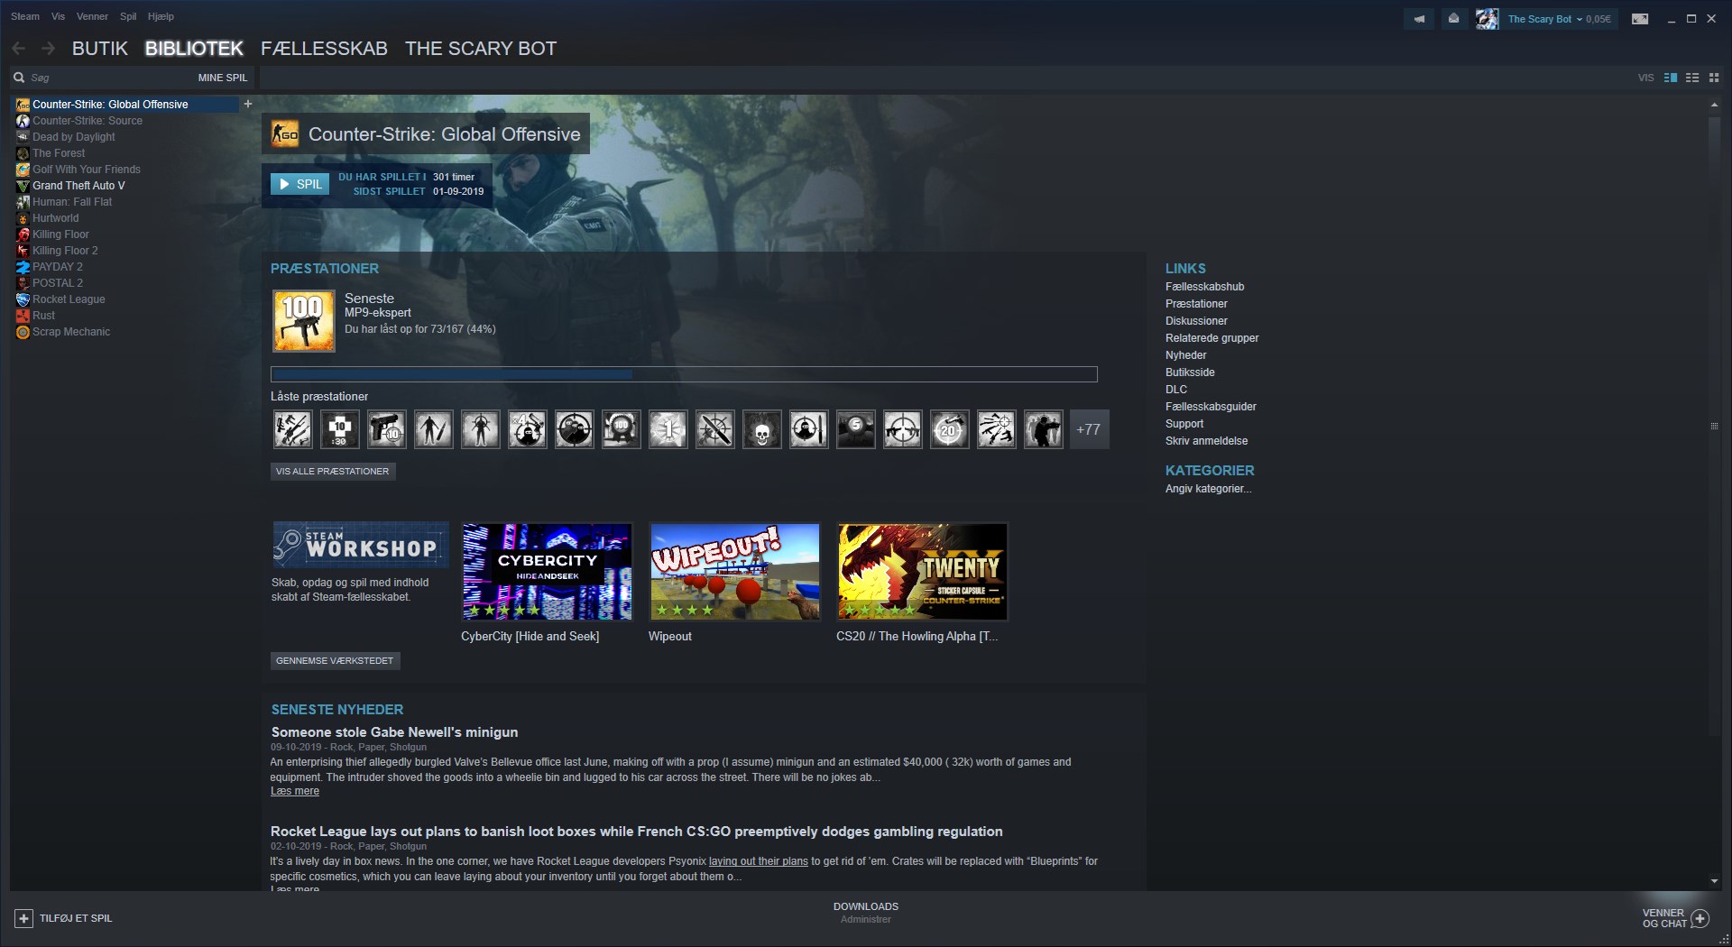Click the CS:GO game logo icon
Viewport: 1732px width, 947px height.
coord(285,134)
